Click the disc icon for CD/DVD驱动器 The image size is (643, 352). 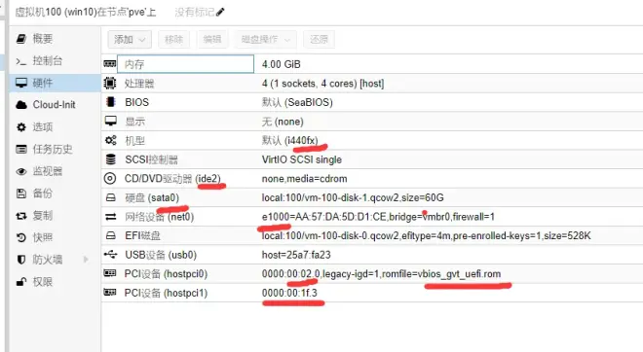[x=110, y=179]
